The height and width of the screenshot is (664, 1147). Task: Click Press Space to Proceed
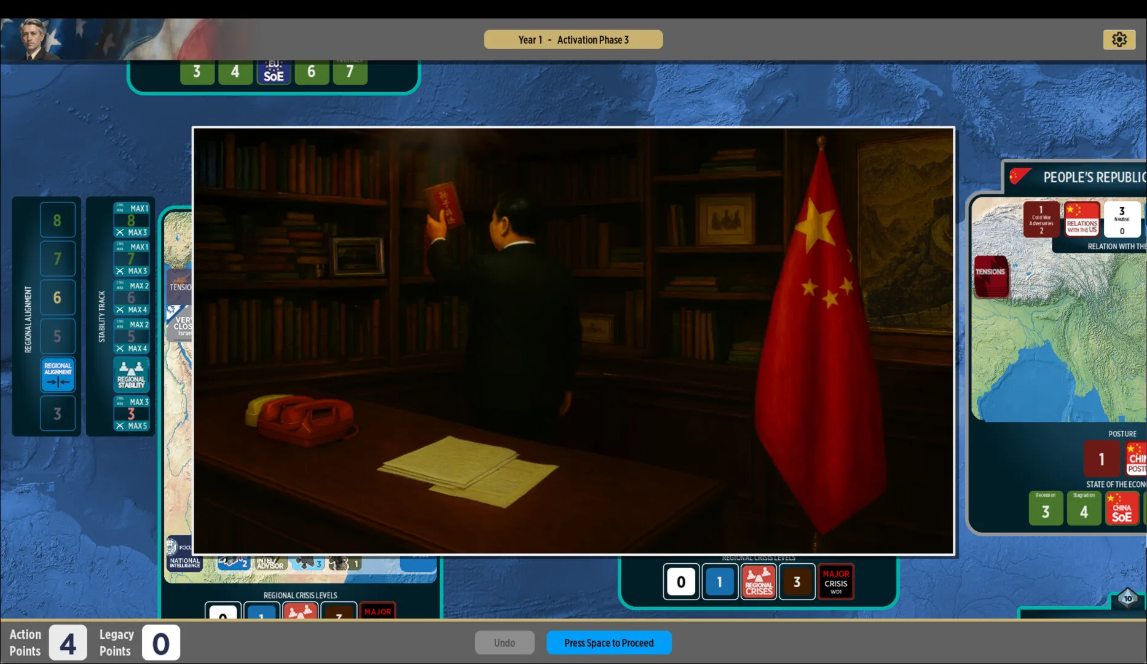(x=609, y=642)
